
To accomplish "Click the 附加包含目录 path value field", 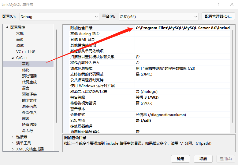I will coord(182,28).
